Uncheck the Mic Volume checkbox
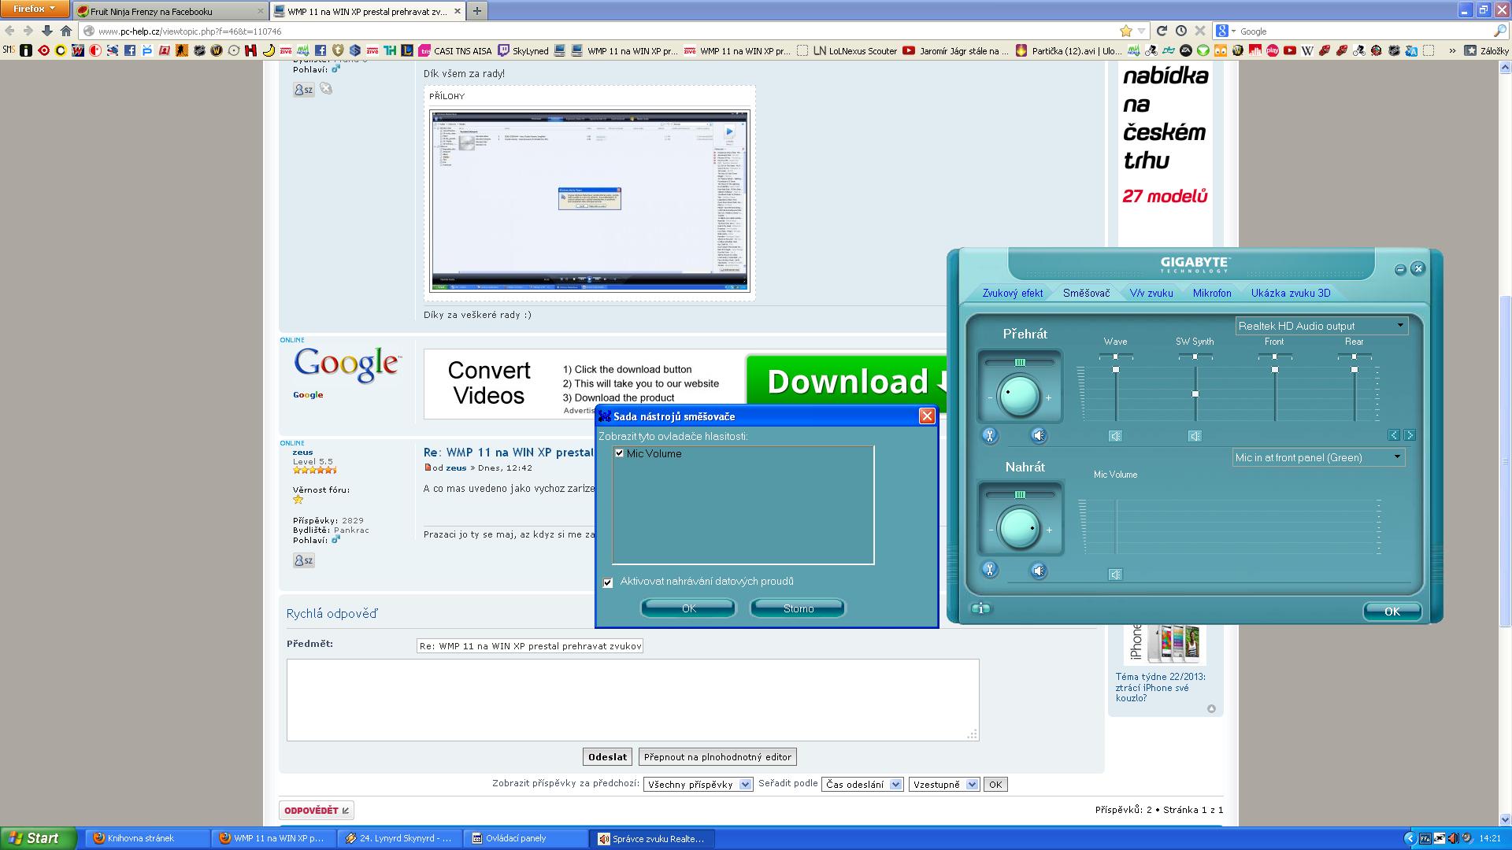1512x850 pixels. click(x=620, y=453)
